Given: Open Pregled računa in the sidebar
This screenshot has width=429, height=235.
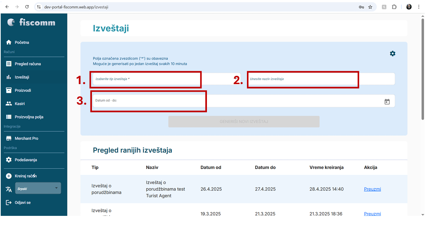Looking at the screenshot, I should (x=27, y=64).
